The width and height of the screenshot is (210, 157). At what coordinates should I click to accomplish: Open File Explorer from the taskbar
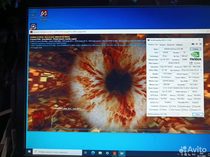pos(100,152)
